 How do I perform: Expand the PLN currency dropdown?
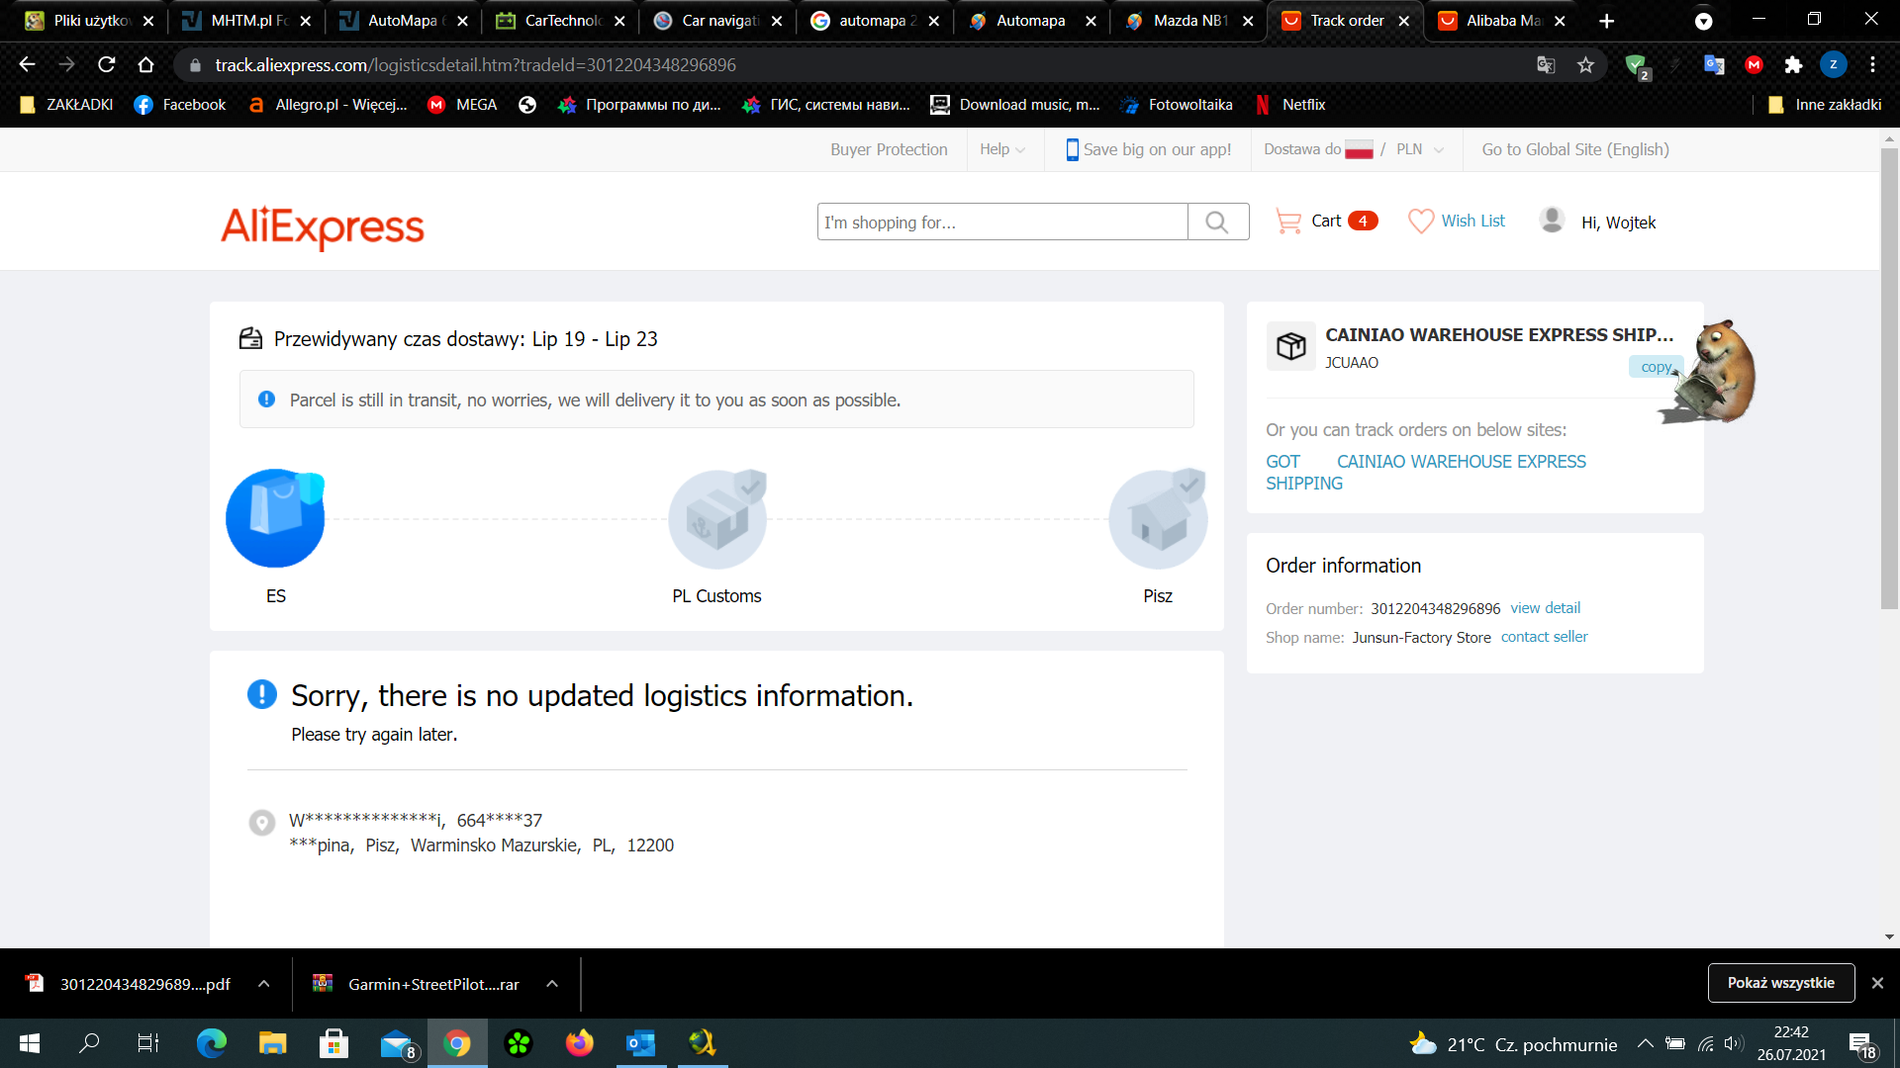[x=1420, y=149]
